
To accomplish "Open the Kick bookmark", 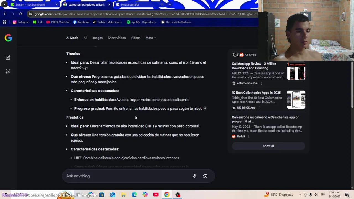I will coord(38,22).
